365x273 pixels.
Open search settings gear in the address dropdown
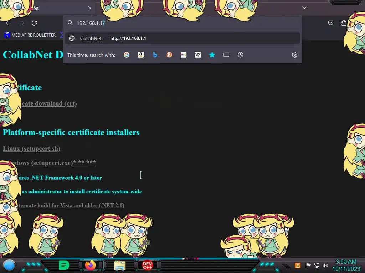point(295,55)
